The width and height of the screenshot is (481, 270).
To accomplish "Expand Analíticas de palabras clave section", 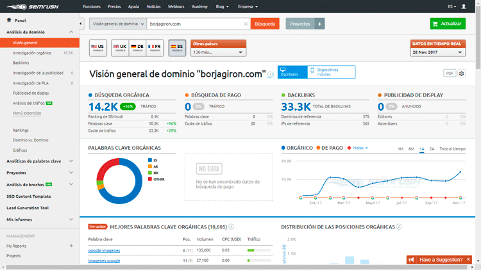I will pyautogui.click(x=71, y=161).
